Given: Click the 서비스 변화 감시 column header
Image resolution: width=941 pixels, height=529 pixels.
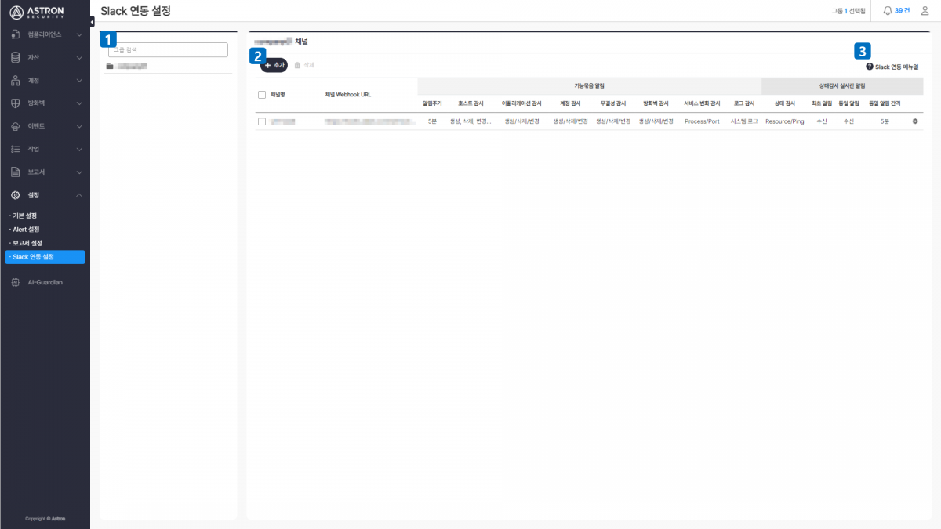Looking at the screenshot, I should coord(702,103).
